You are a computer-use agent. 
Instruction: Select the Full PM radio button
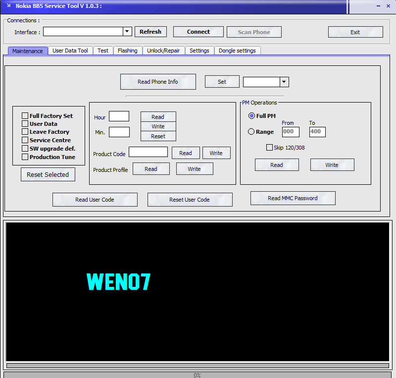(251, 116)
